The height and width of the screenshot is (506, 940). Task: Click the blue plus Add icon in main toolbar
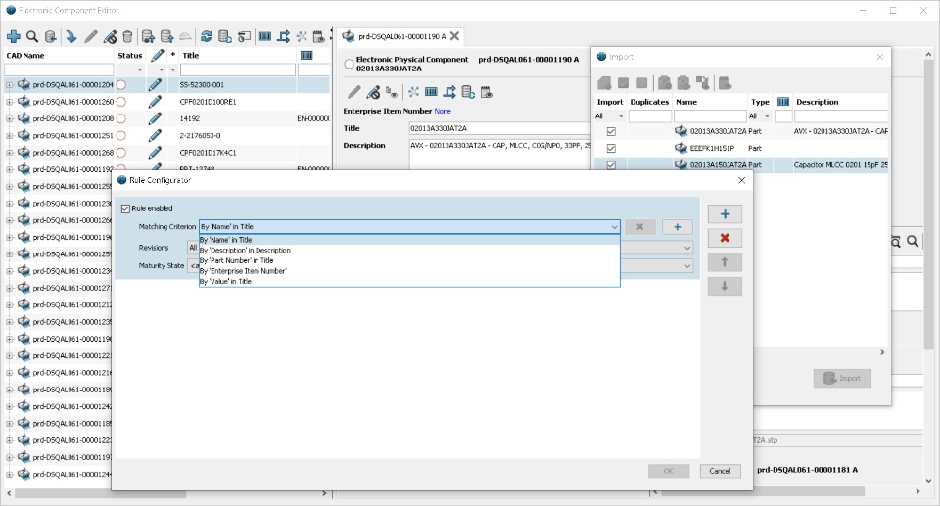[13, 36]
